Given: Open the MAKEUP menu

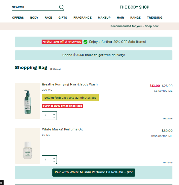Looking at the screenshot, I should 104,18.
